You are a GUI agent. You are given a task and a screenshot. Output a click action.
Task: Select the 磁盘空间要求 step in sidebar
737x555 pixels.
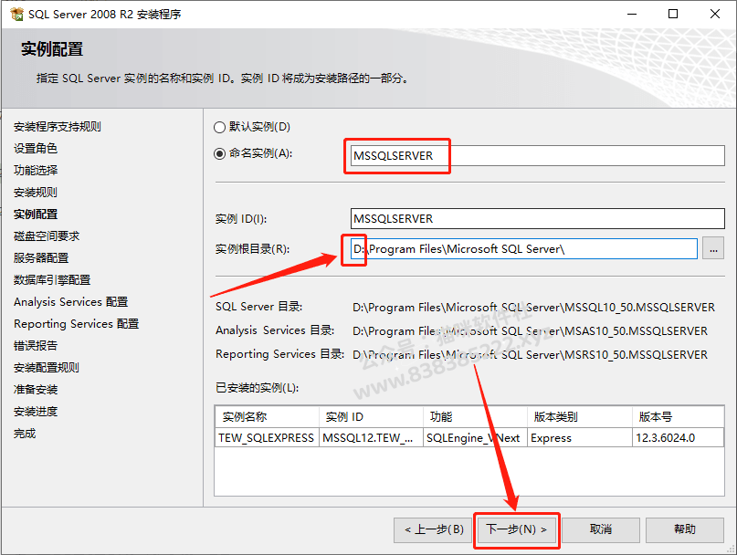pos(47,236)
